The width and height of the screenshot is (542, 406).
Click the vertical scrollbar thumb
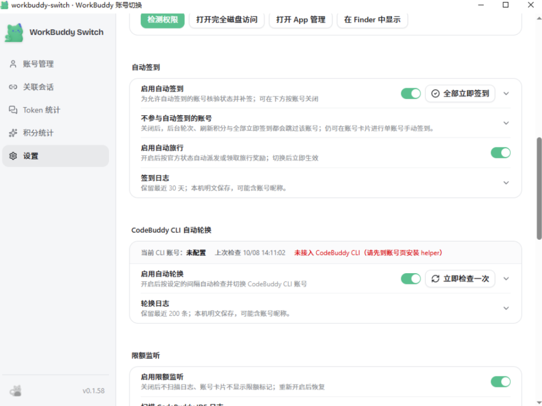pos(539,188)
